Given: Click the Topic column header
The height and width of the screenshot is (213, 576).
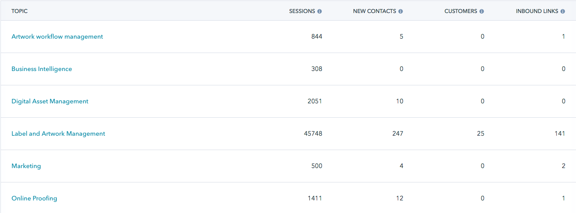Looking at the screenshot, I should (x=19, y=11).
